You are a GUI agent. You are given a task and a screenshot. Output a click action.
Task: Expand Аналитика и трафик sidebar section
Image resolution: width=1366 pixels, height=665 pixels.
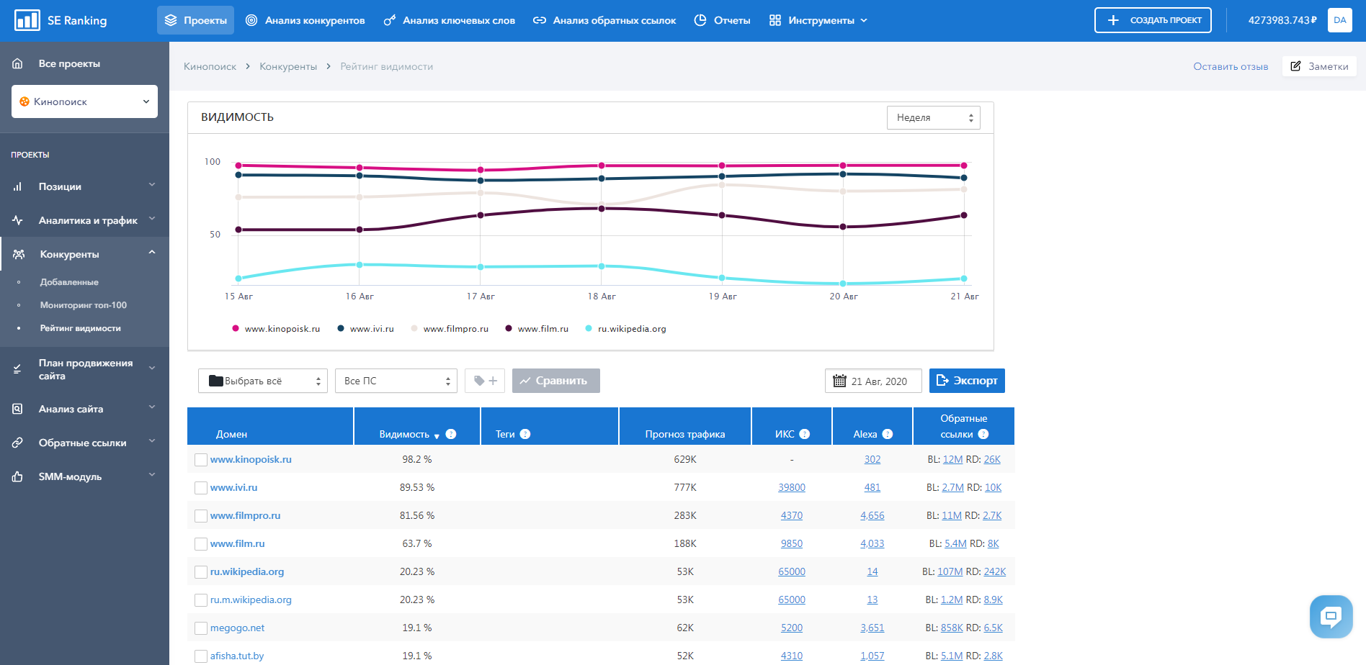tap(84, 220)
